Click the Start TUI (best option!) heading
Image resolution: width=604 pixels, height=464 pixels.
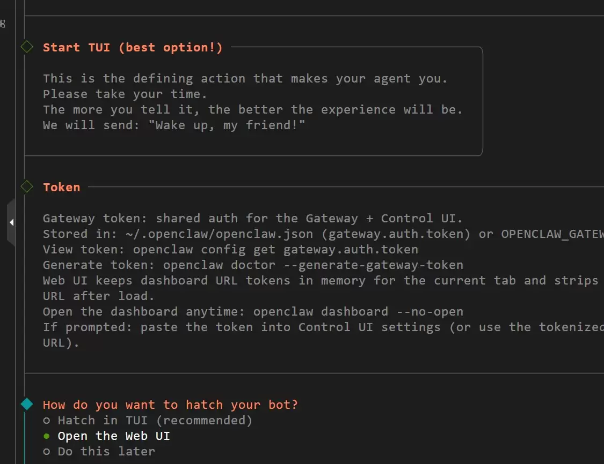click(133, 47)
